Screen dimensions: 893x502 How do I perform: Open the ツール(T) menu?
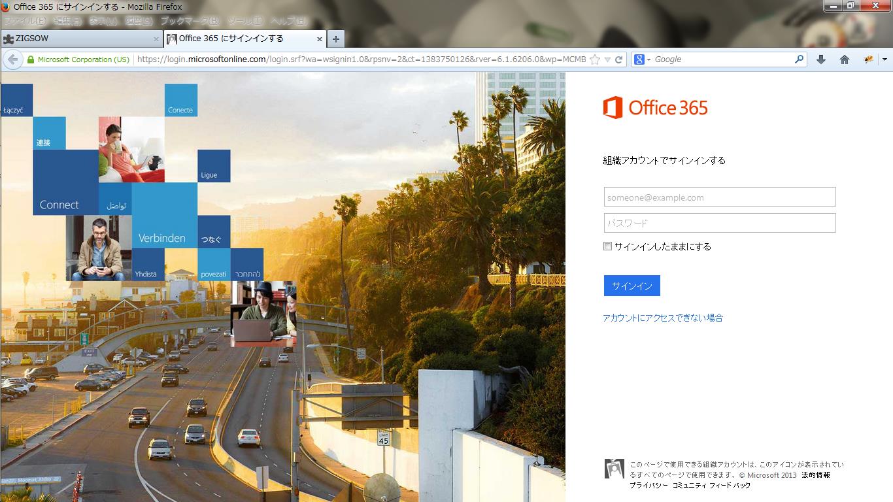tap(245, 22)
